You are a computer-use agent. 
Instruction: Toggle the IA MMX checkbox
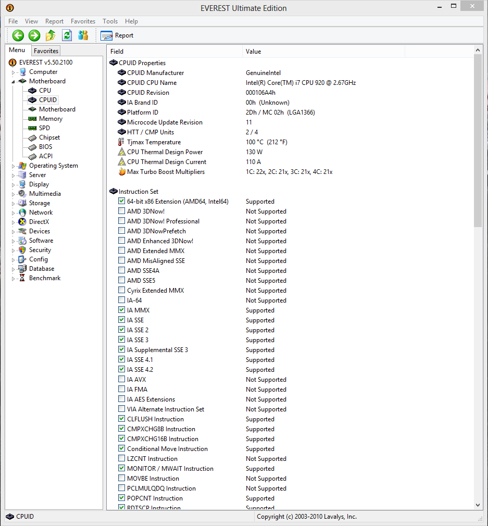[x=121, y=310]
